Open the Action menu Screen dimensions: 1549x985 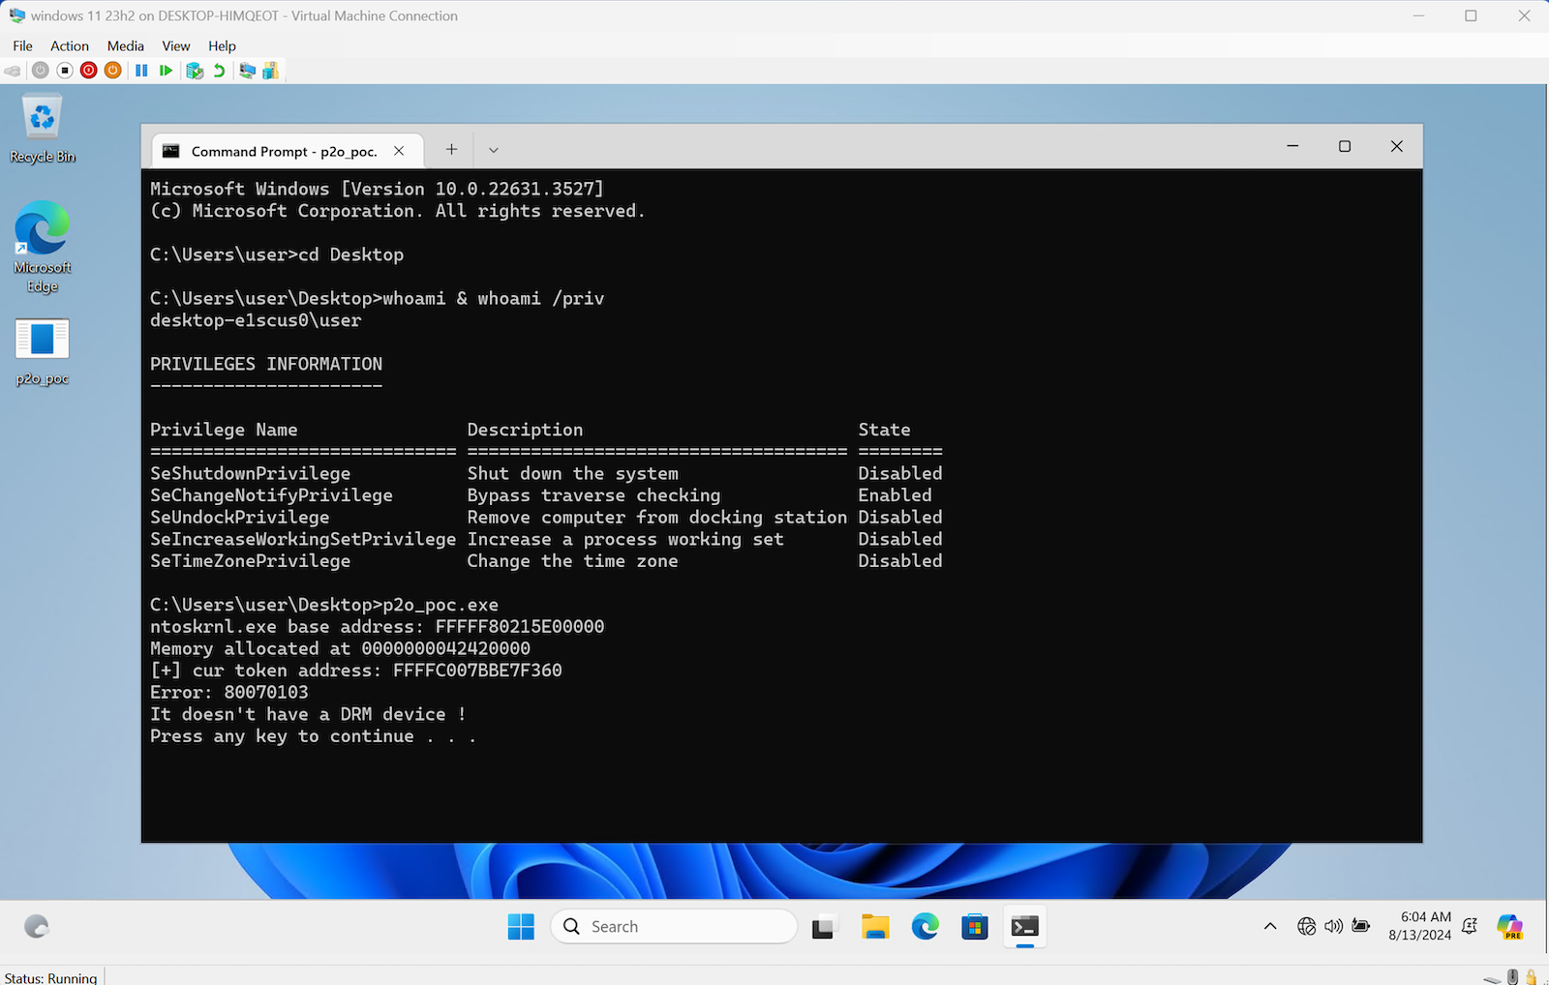point(70,45)
